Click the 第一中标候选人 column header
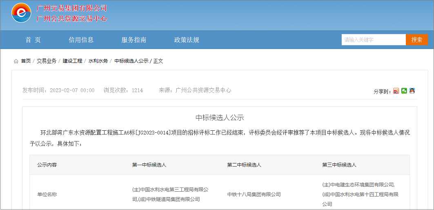Viewport: 434px width, 210px height. 149,165
